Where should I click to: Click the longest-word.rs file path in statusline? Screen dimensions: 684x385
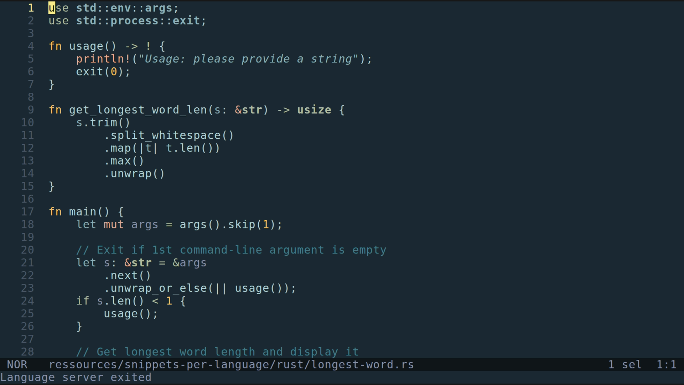coord(231,365)
